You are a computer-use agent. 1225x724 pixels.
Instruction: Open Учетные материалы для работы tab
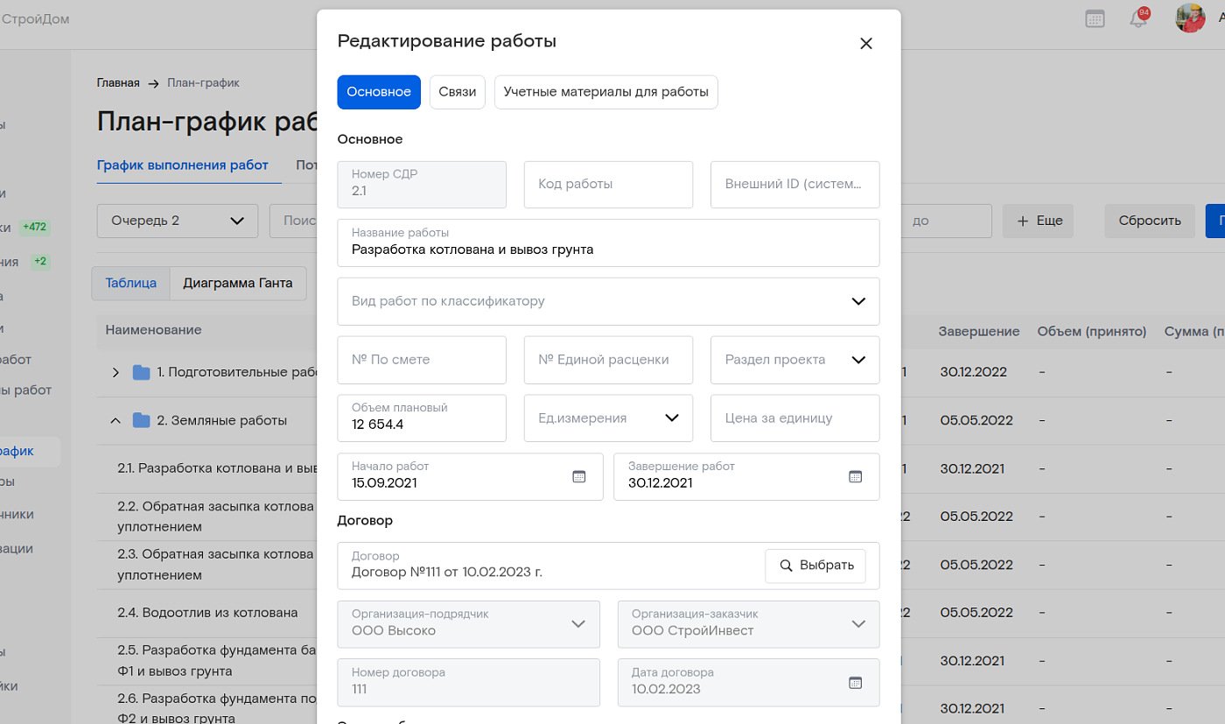pos(605,92)
